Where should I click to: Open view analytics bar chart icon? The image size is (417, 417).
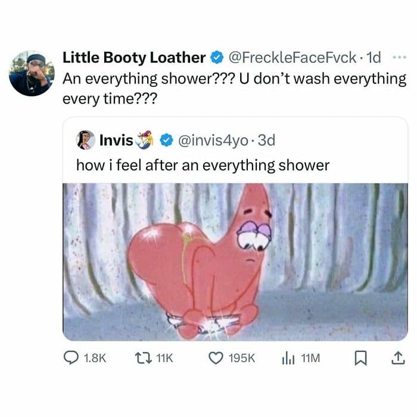pos(289,358)
